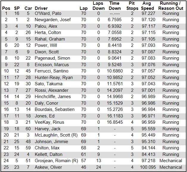Select Dixon, Scott in driver column
This screenshot has height=172, width=187.
[47, 52]
